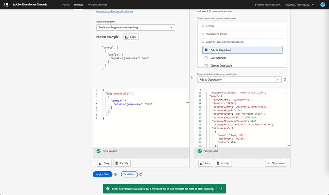
Task: Copy the pattern example
Action: pyautogui.click(x=130, y=37)
